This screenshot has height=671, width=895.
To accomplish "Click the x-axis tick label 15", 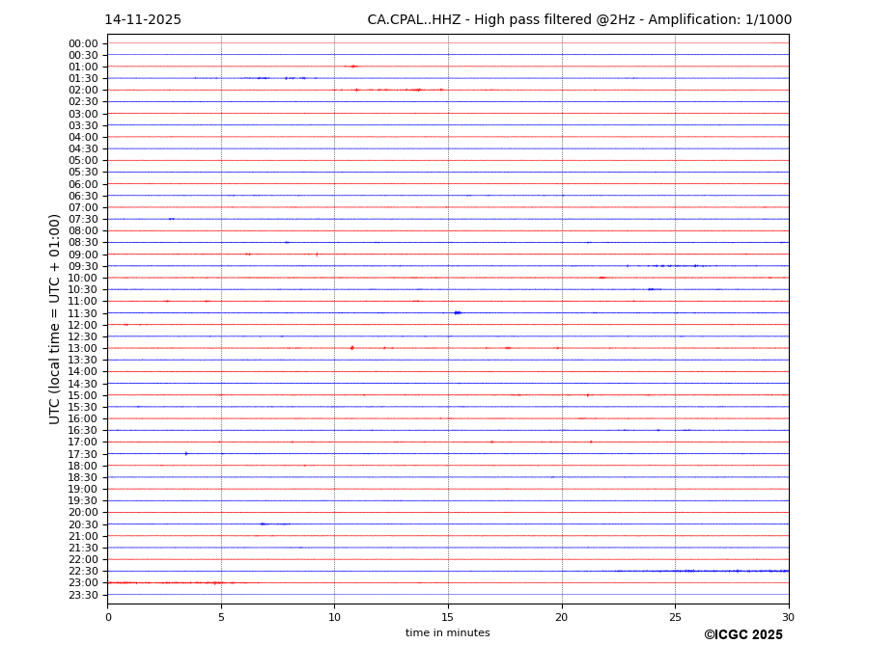I will (x=448, y=618).
